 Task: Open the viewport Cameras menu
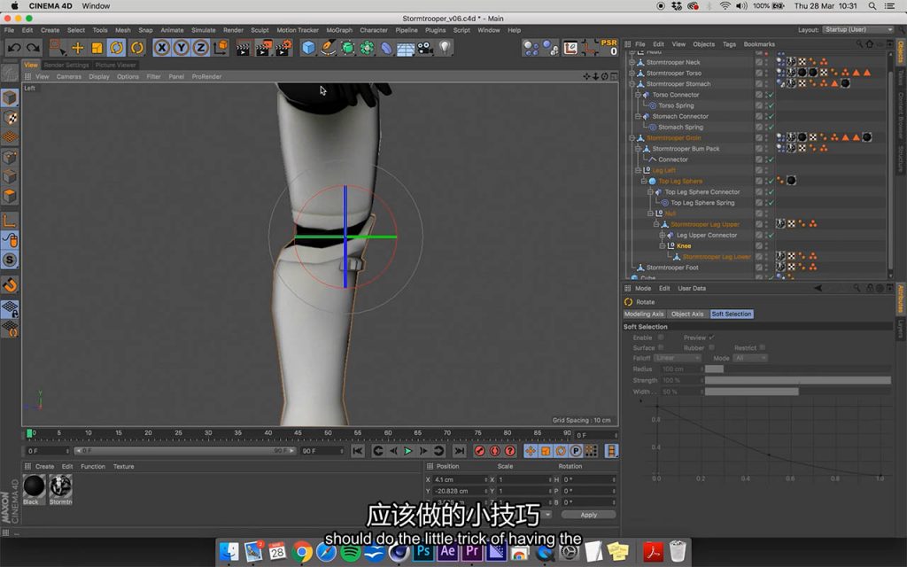(69, 76)
